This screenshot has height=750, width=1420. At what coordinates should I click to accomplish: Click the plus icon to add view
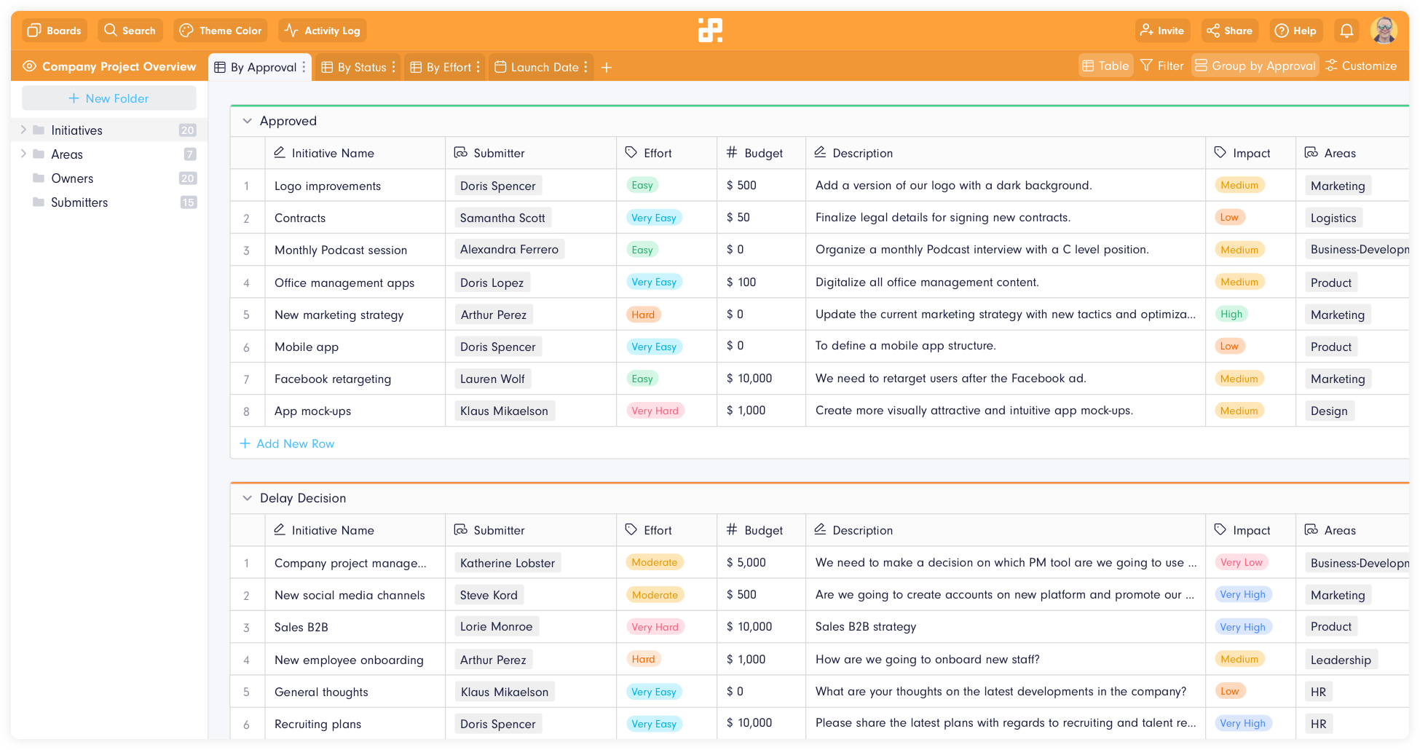(x=607, y=68)
